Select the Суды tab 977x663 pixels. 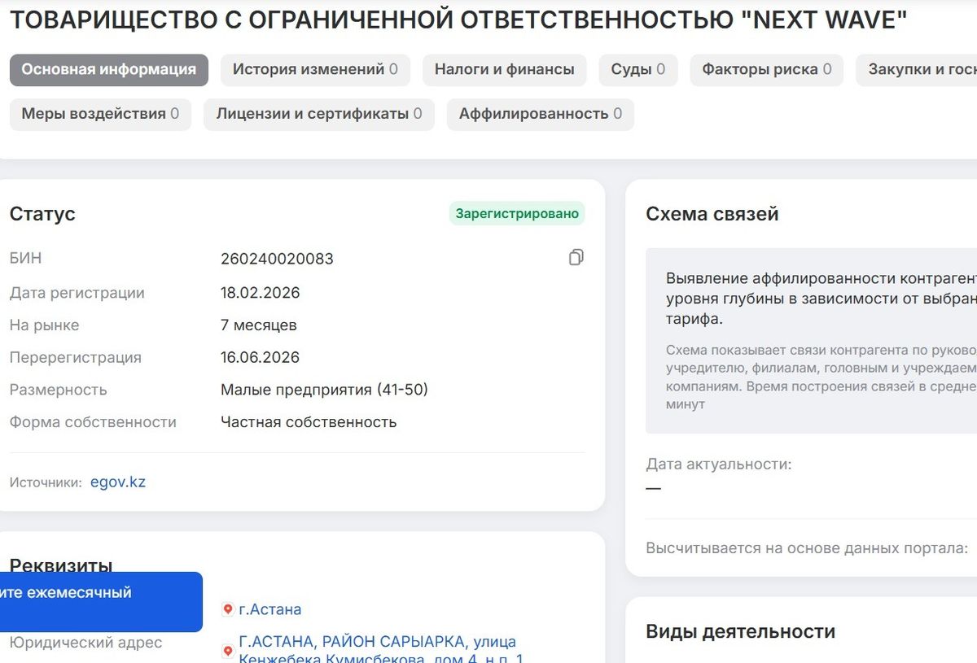[638, 70]
